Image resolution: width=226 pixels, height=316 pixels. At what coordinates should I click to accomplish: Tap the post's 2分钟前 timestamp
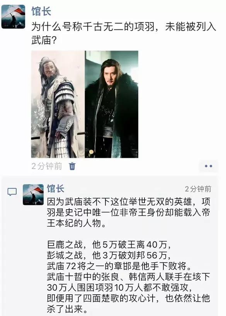coord(47,166)
